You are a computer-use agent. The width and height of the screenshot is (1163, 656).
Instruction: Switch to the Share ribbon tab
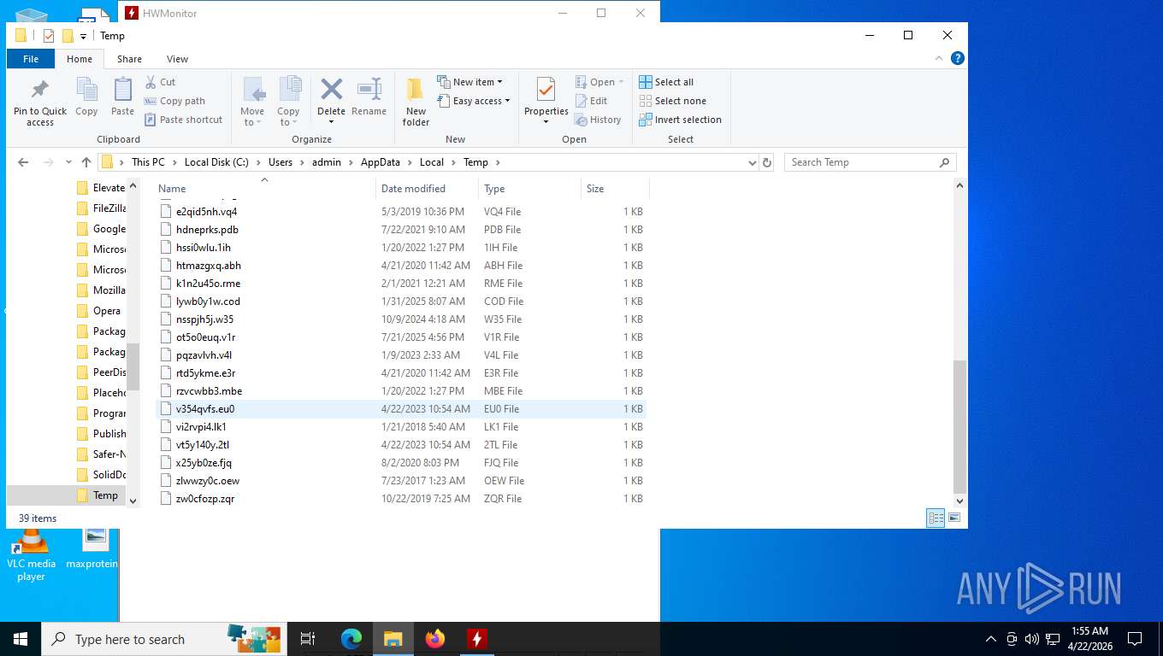click(x=130, y=59)
